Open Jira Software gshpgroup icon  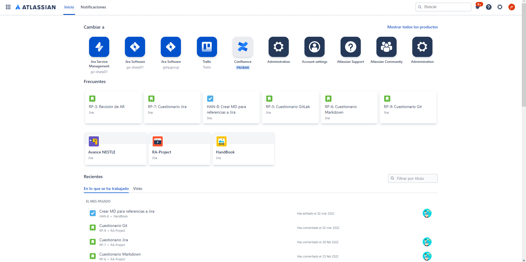[x=171, y=47]
